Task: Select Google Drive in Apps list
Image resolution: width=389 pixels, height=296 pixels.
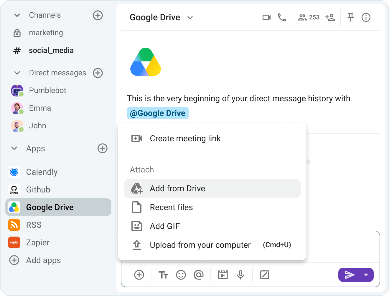Action: coord(58,207)
